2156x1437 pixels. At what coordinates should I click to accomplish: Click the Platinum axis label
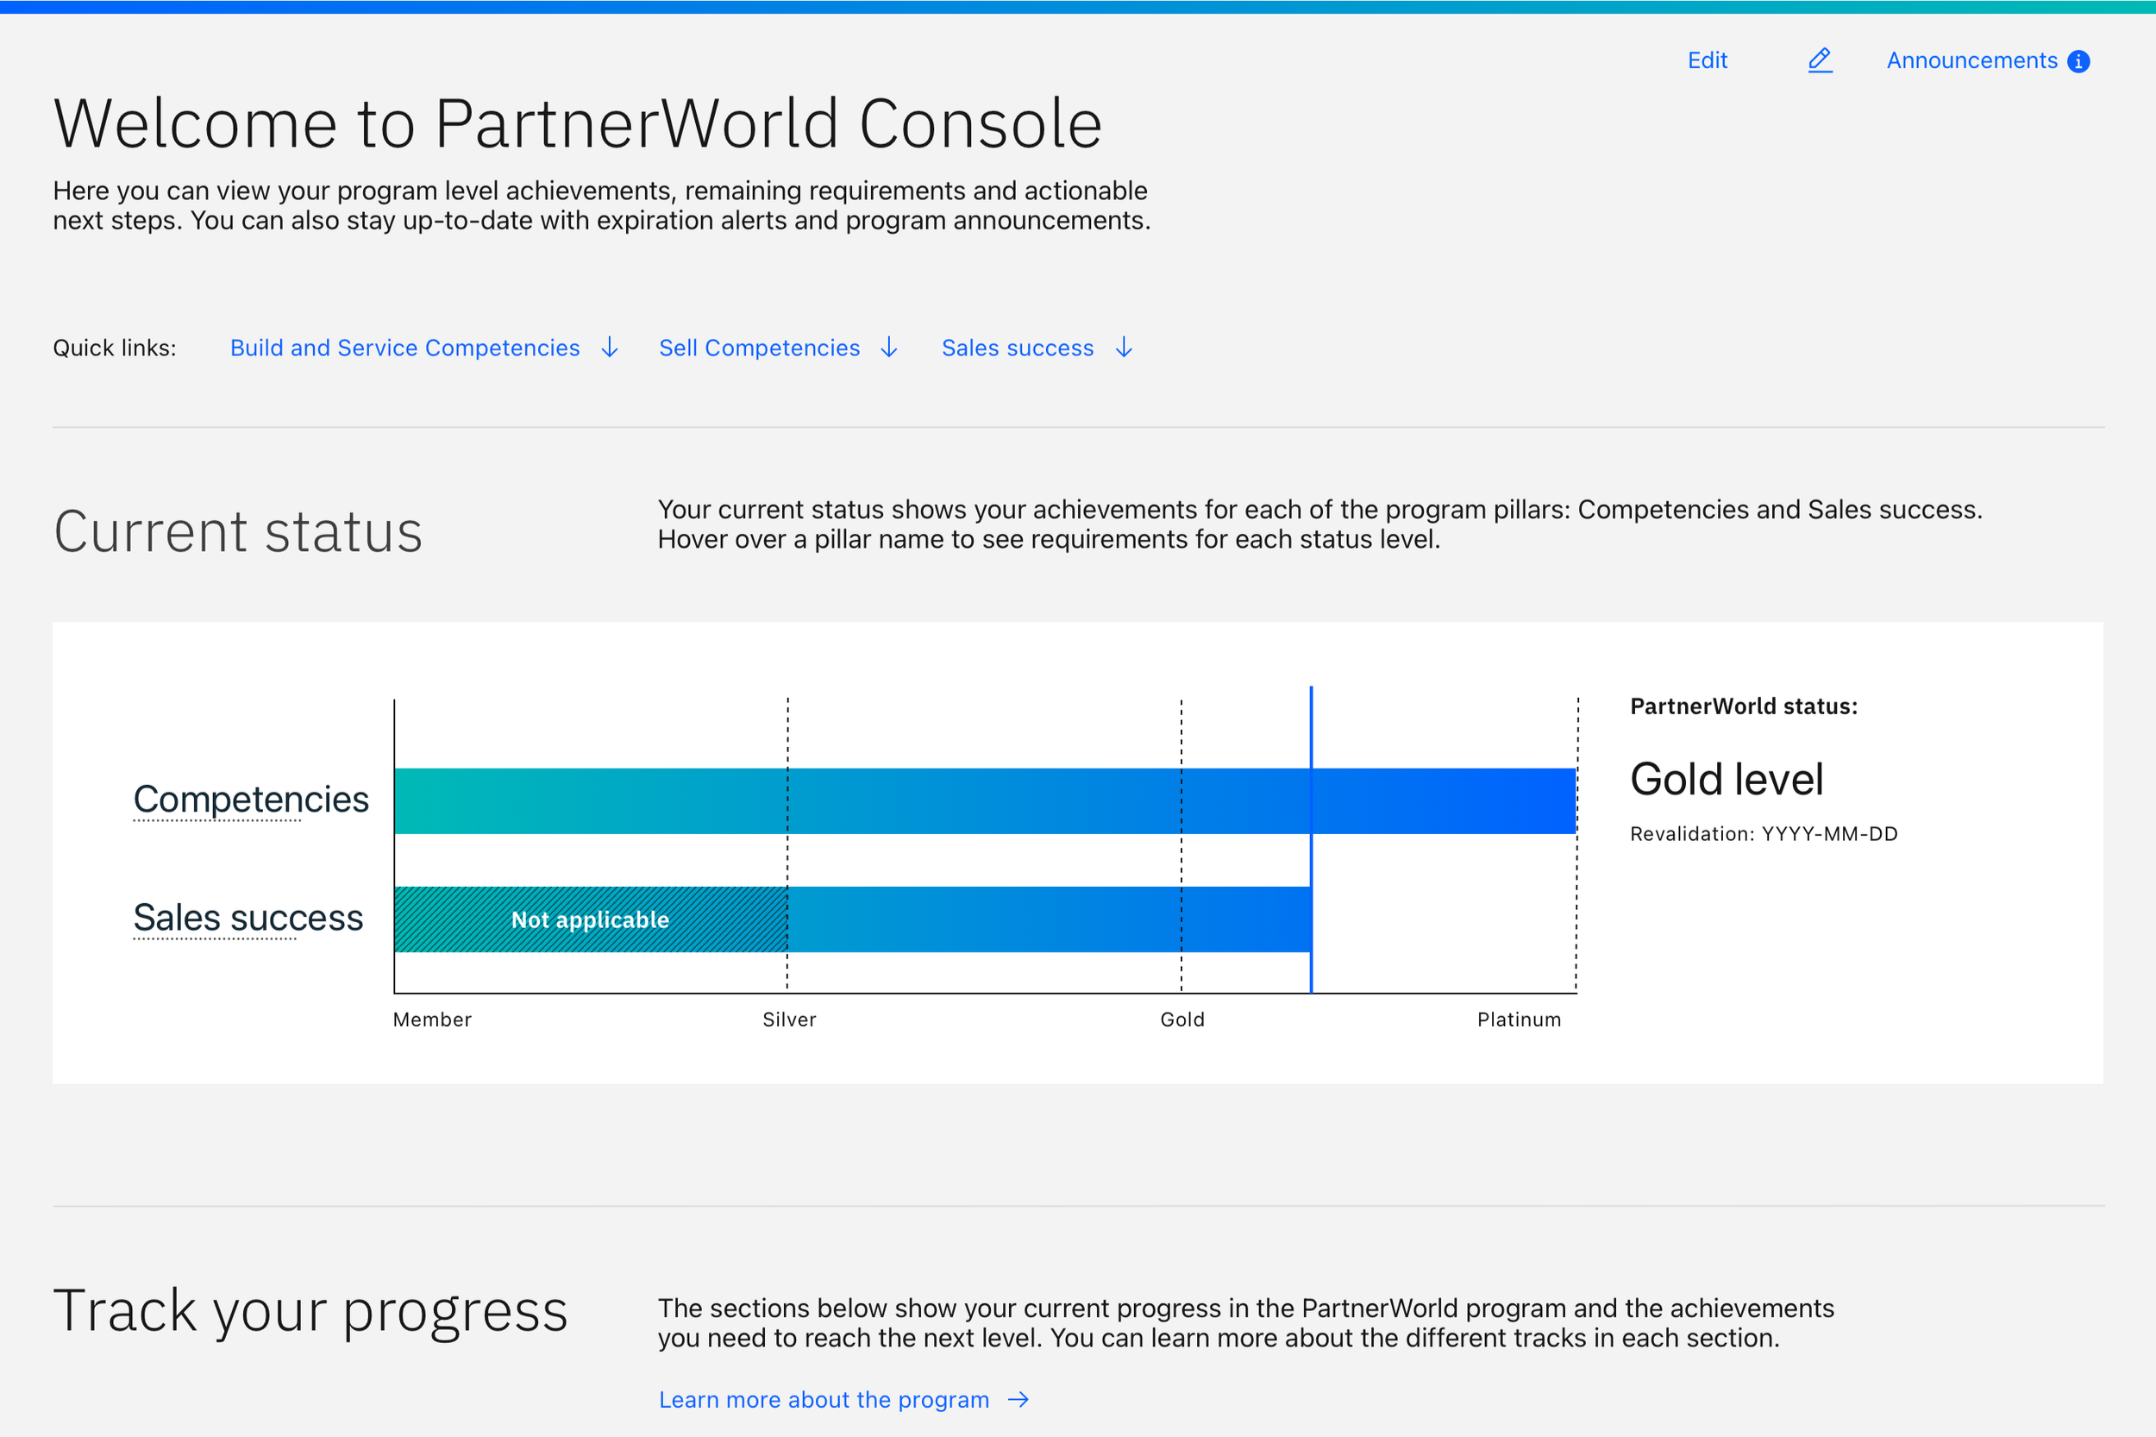point(1519,1020)
